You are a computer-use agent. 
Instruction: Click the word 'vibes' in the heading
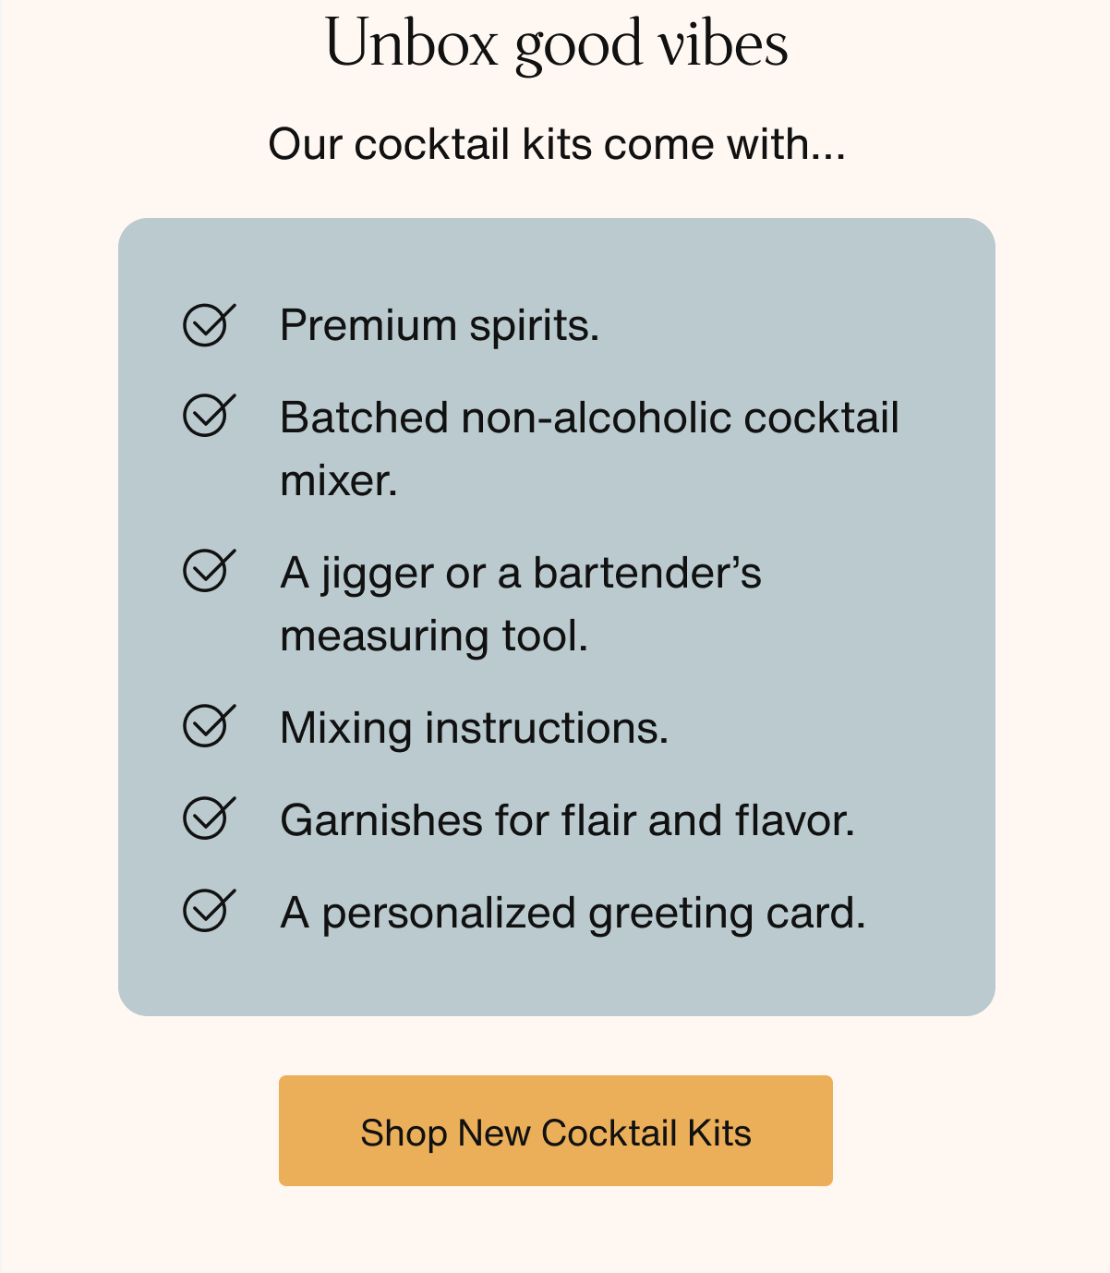pyautogui.click(x=722, y=43)
